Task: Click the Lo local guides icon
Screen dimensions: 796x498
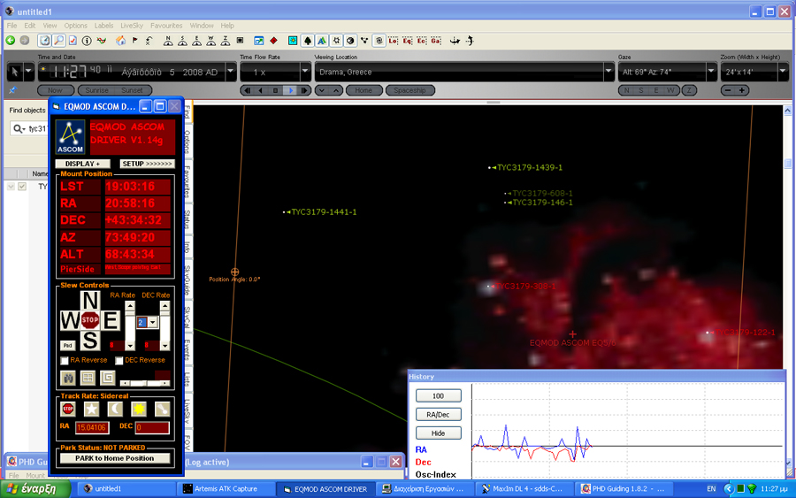Action: pyautogui.click(x=394, y=41)
